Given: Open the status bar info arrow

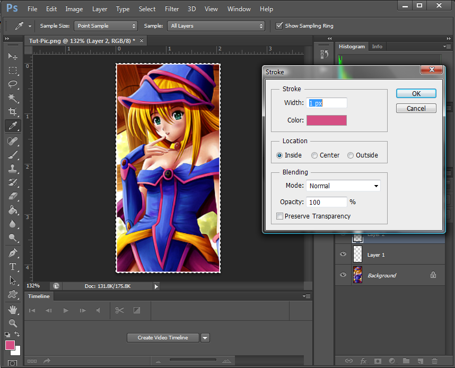Looking at the screenshot, I should [x=156, y=286].
